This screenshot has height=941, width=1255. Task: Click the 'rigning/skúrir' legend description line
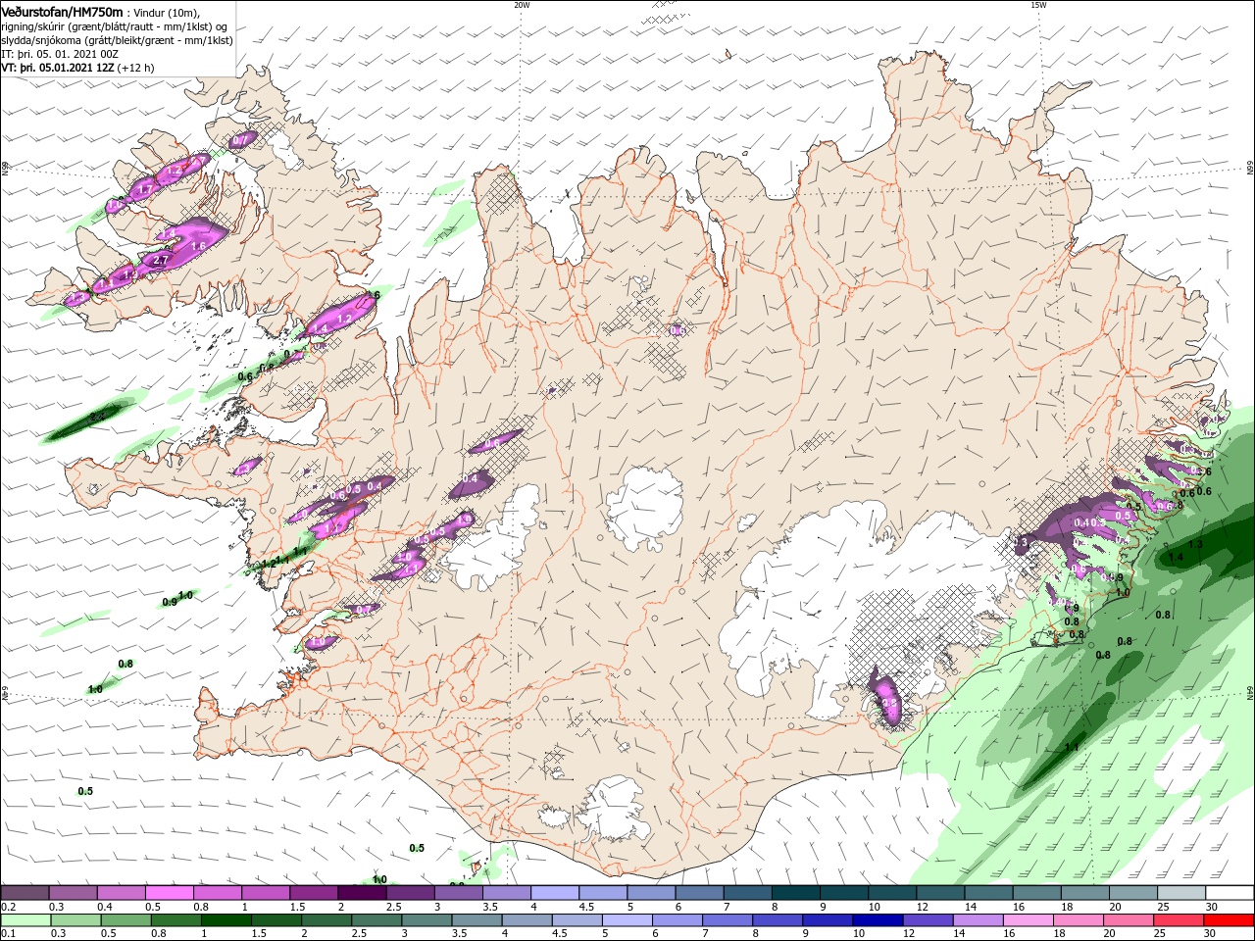[116, 25]
